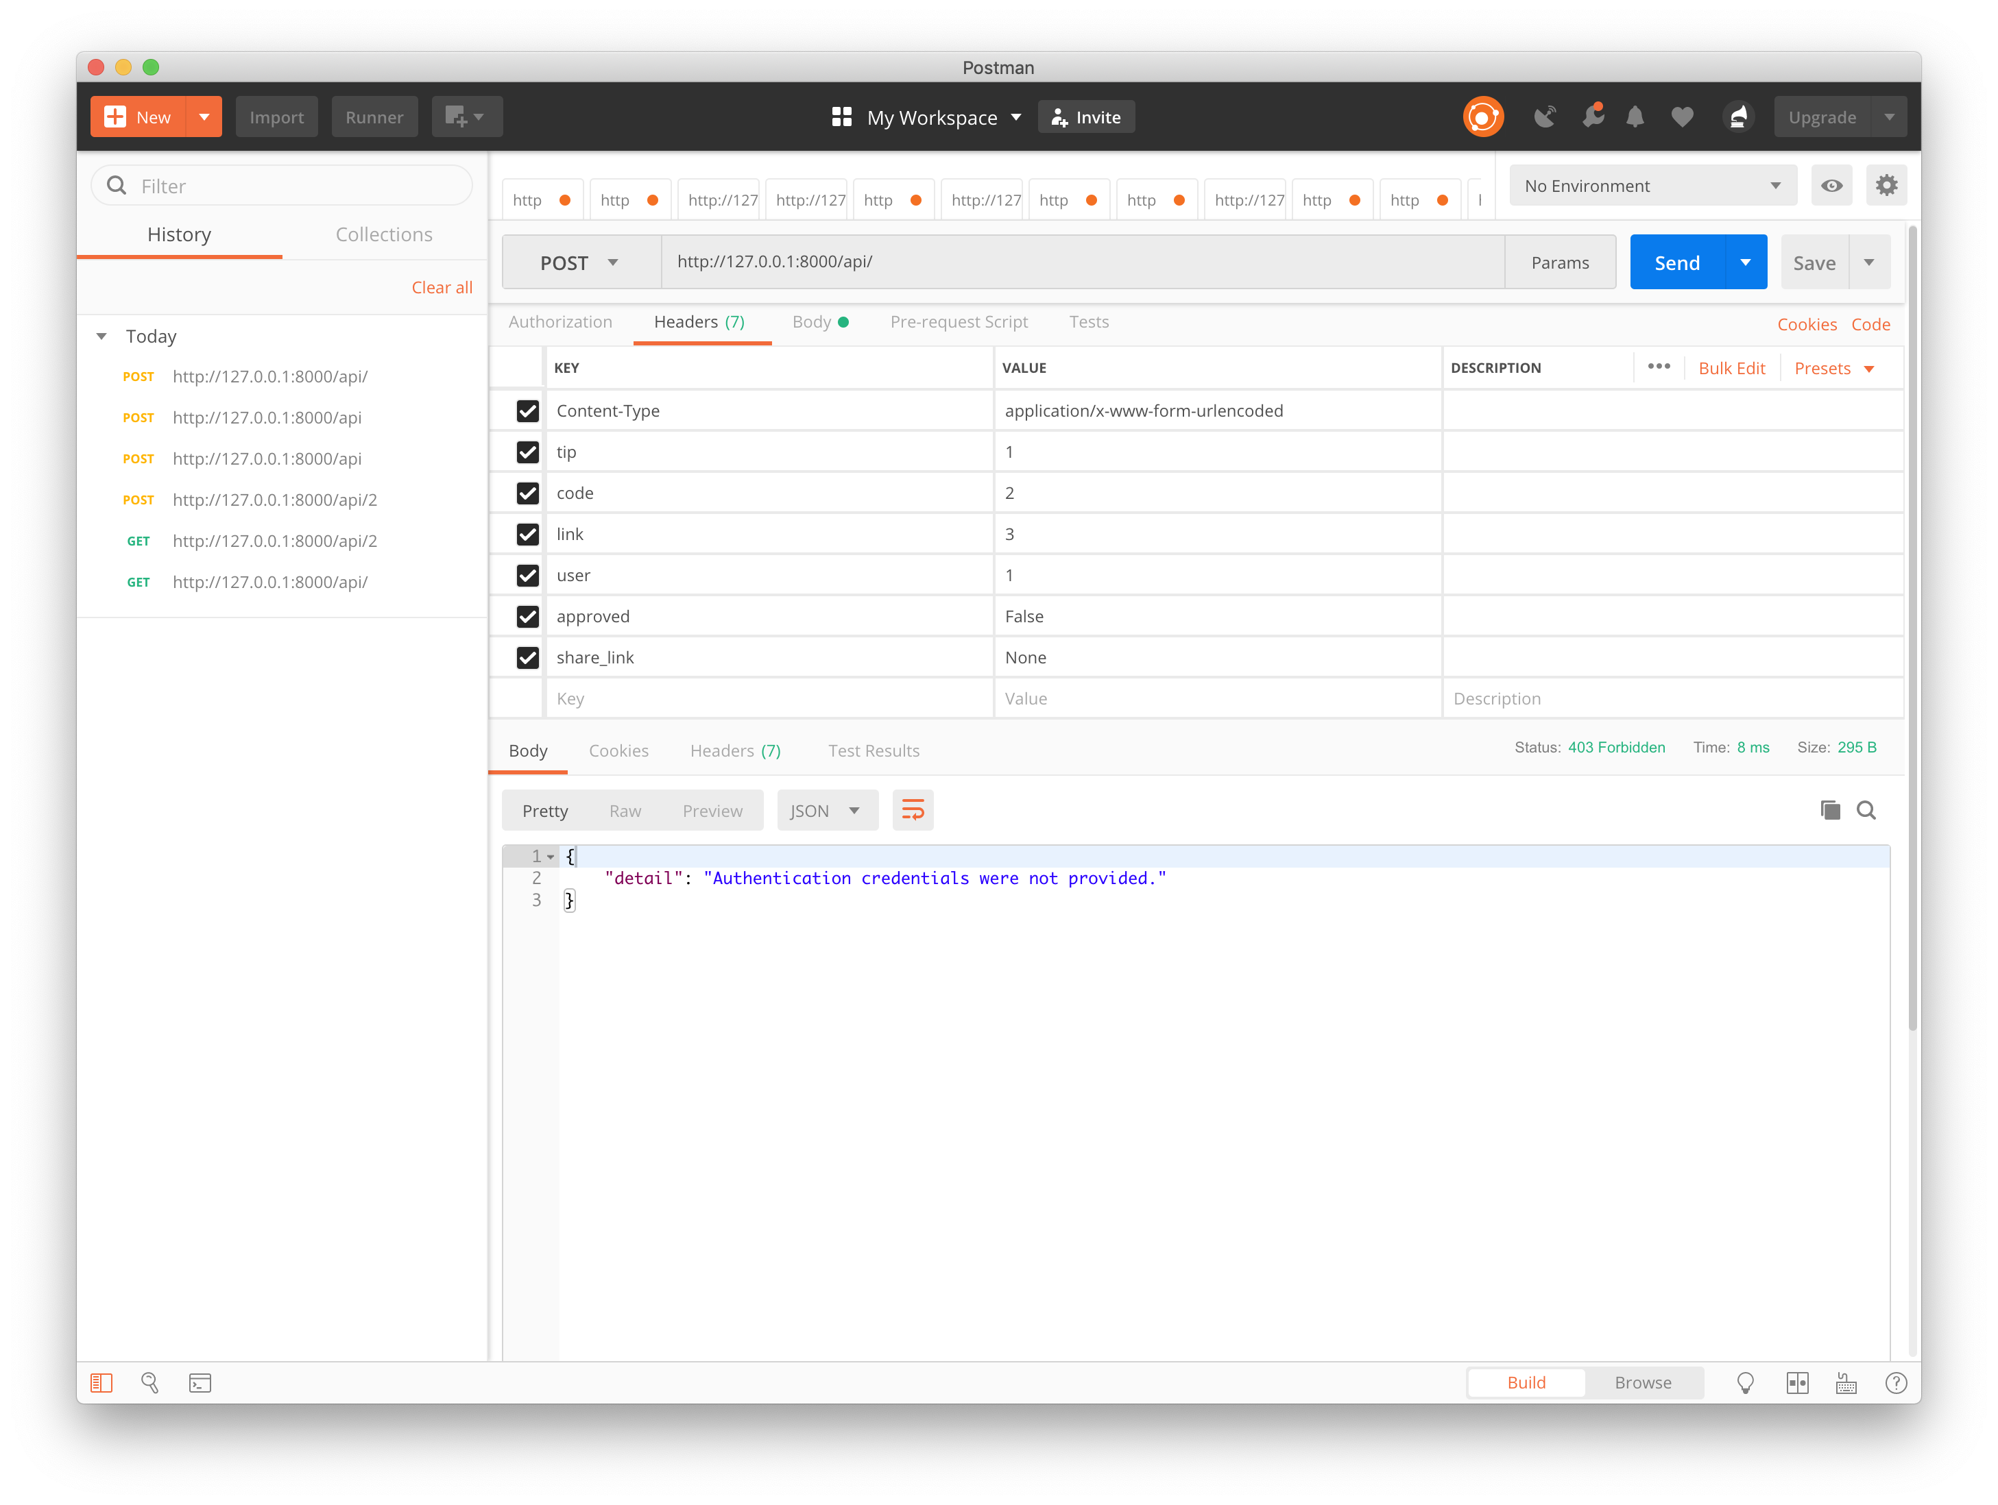Image resolution: width=1998 pixels, height=1505 pixels.
Task: Switch to the Collections tab
Action: coord(384,235)
